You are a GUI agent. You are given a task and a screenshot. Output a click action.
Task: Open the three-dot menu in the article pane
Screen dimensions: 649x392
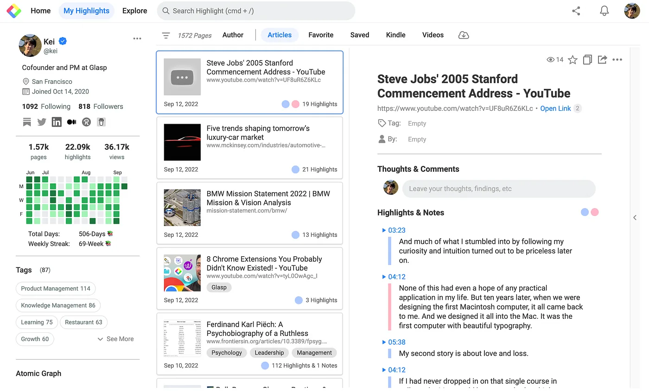click(617, 59)
